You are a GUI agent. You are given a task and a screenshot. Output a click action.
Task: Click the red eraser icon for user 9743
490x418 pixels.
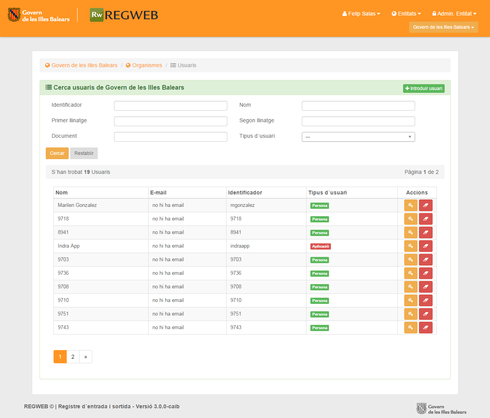[x=426, y=328]
